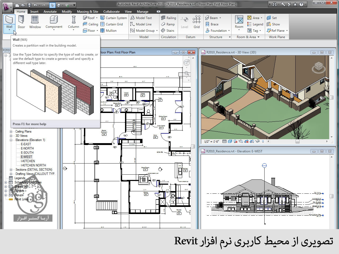Switch to the Insert ribbon tab
The height and width of the screenshot is (254, 339).
point(34,11)
